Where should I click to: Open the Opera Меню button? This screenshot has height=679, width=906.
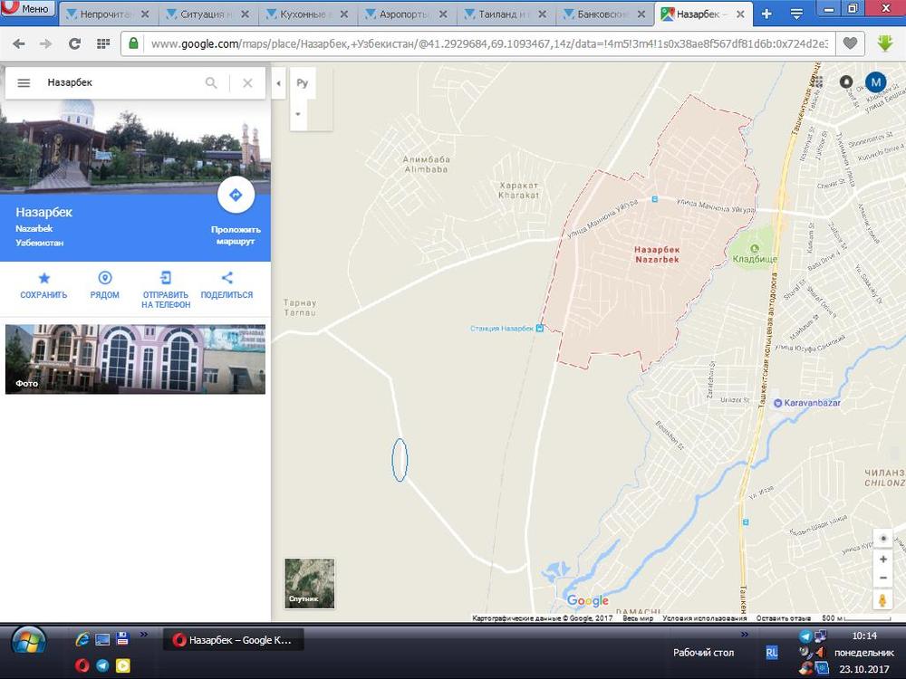[x=27, y=10]
